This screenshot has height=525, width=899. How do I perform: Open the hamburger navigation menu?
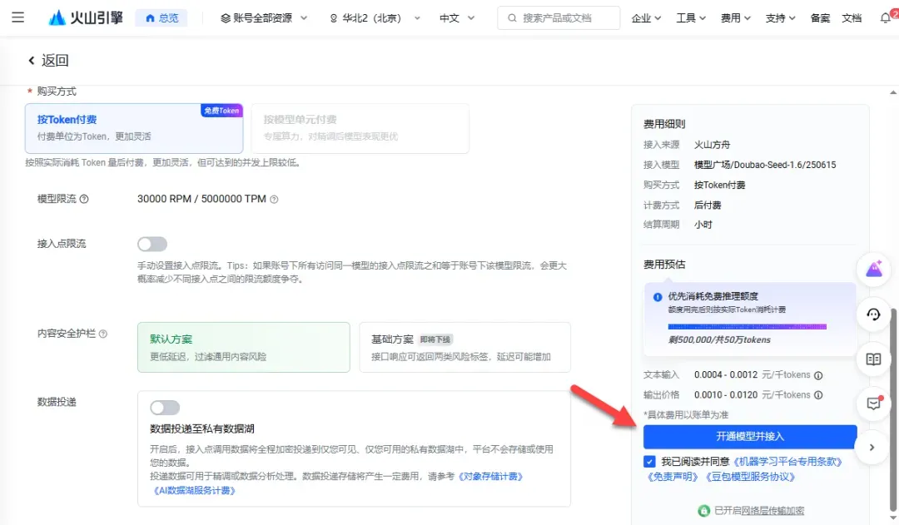pos(17,17)
